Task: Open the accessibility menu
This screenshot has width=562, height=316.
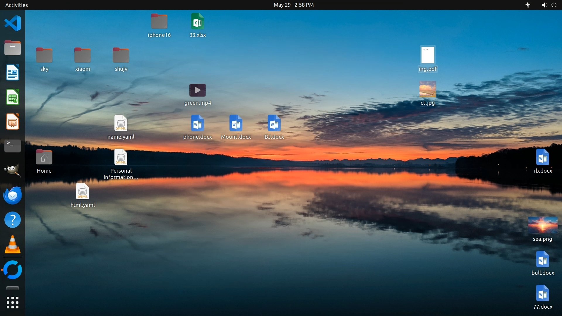Action: [x=528, y=5]
